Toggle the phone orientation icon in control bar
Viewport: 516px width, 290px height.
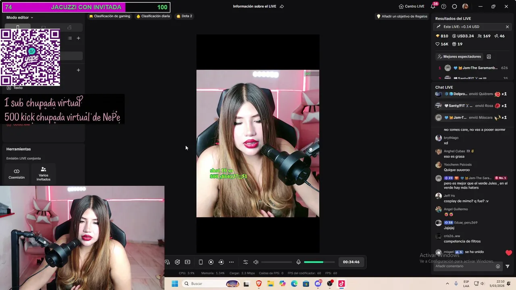click(x=201, y=262)
